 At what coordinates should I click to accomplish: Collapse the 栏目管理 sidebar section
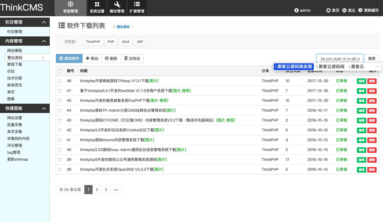44,22
